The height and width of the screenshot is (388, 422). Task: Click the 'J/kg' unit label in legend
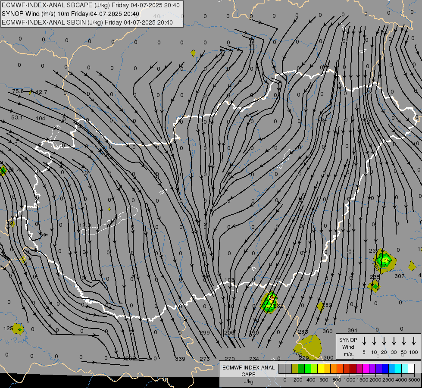(x=248, y=382)
